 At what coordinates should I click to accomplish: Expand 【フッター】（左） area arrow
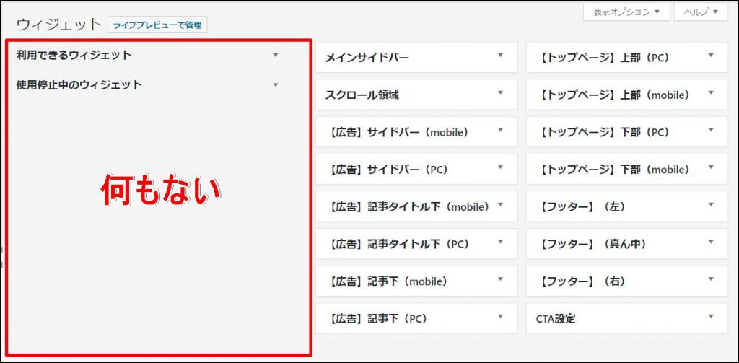click(711, 205)
